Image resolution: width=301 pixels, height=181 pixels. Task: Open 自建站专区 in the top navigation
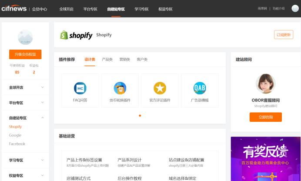coord(116,9)
